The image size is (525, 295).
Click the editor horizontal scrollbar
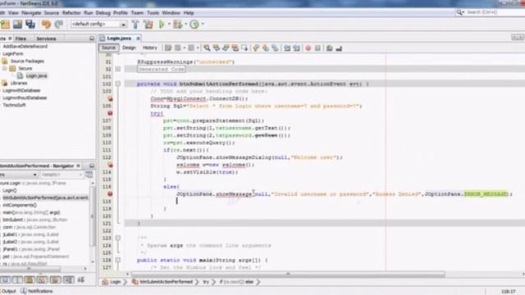tap(288, 274)
